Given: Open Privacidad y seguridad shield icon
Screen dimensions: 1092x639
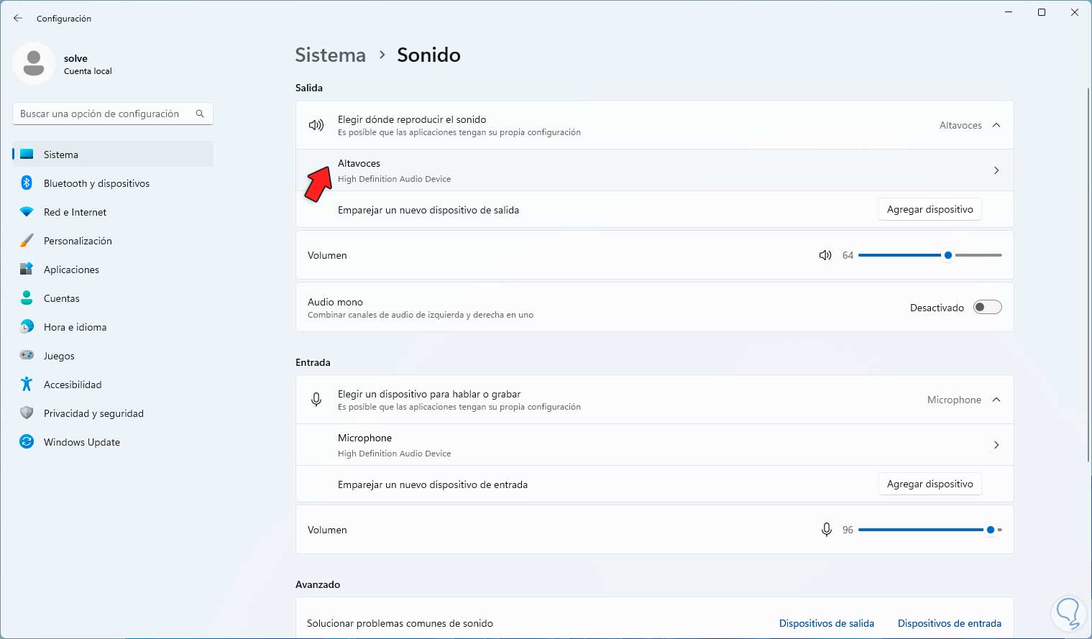Looking at the screenshot, I should [x=27, y=413].
